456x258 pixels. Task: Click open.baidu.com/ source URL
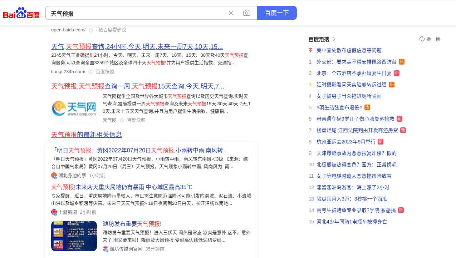(68, 30)
